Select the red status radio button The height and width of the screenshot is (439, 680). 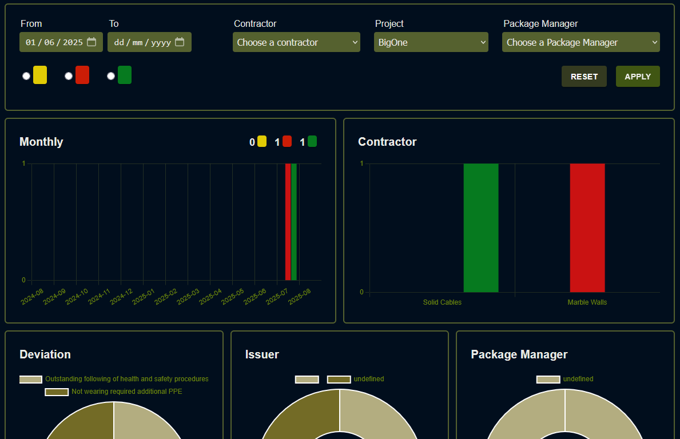click(69, 76)
